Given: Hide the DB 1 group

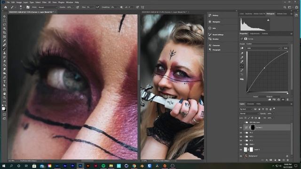Looking at the screenshot, I should point(241,137).
